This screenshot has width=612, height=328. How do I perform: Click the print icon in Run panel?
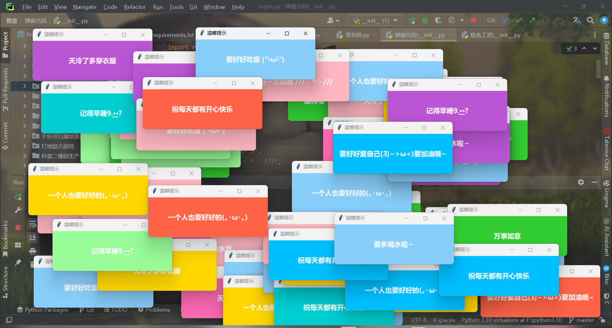tap(33, 251)
